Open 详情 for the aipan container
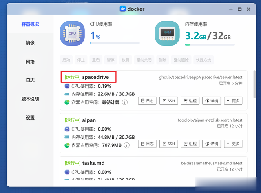 212,144
